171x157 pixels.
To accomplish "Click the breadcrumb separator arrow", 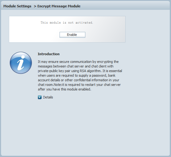I will pos(35,6).
